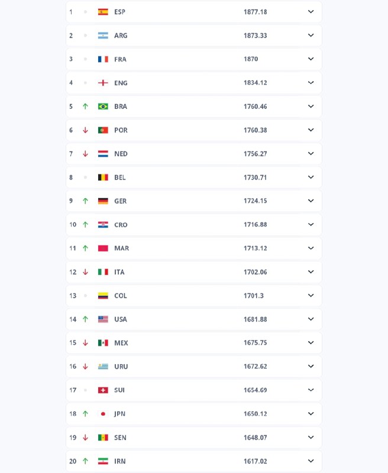This screenshot has height=473, width=388.
Task: Click the red down arrow beside POR
Action: click(85, 130)
